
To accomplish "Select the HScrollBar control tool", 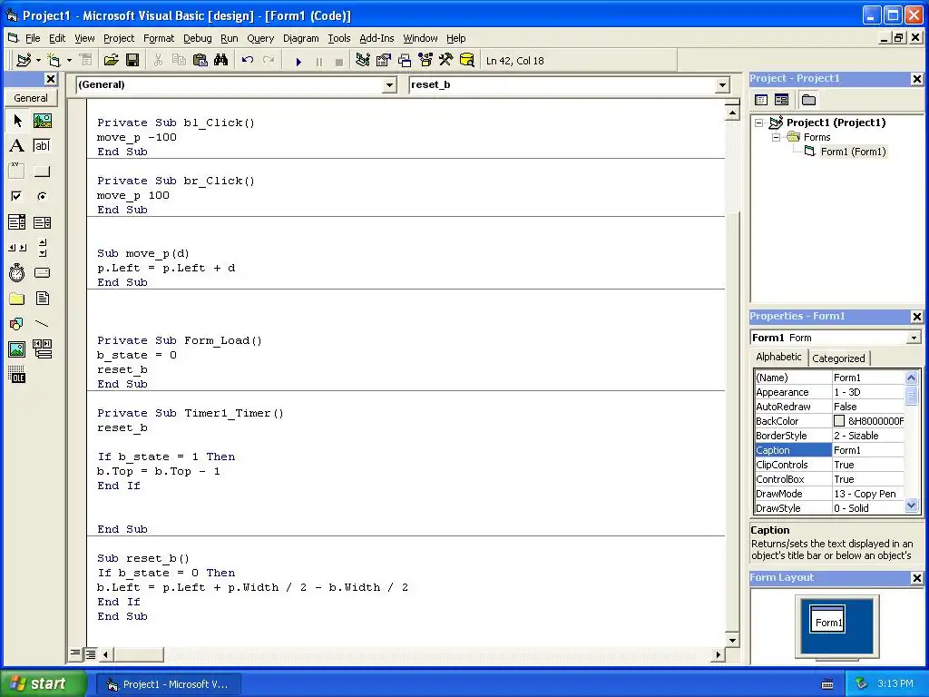I will [x=17, y=247].
